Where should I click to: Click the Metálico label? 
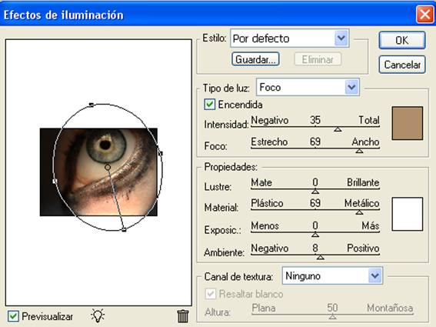coord(361,203)
